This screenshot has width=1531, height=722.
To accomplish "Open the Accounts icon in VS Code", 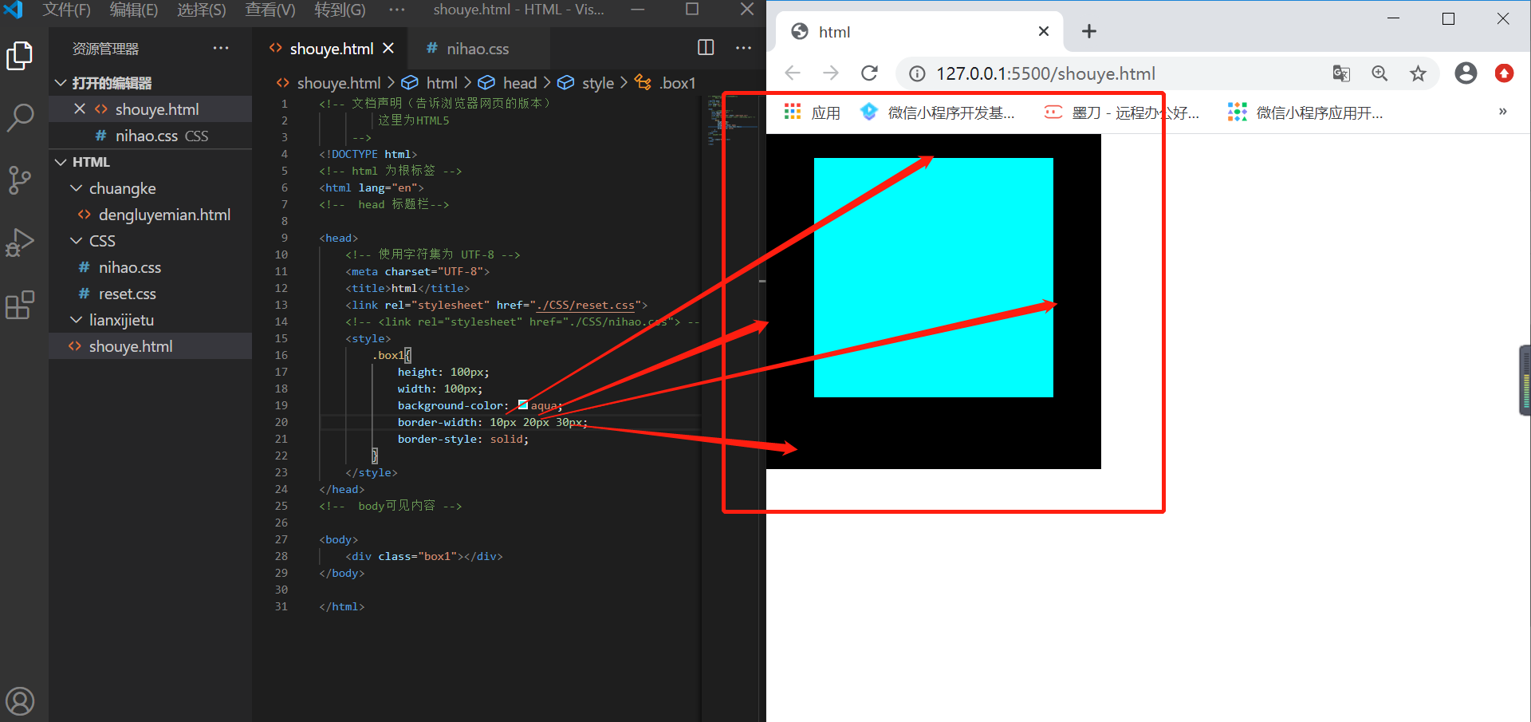I will [x=20, y=701].
